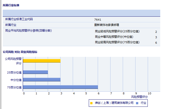Click the 同业平均风险预警评分参照(四等分数) label

click(28, 31)
